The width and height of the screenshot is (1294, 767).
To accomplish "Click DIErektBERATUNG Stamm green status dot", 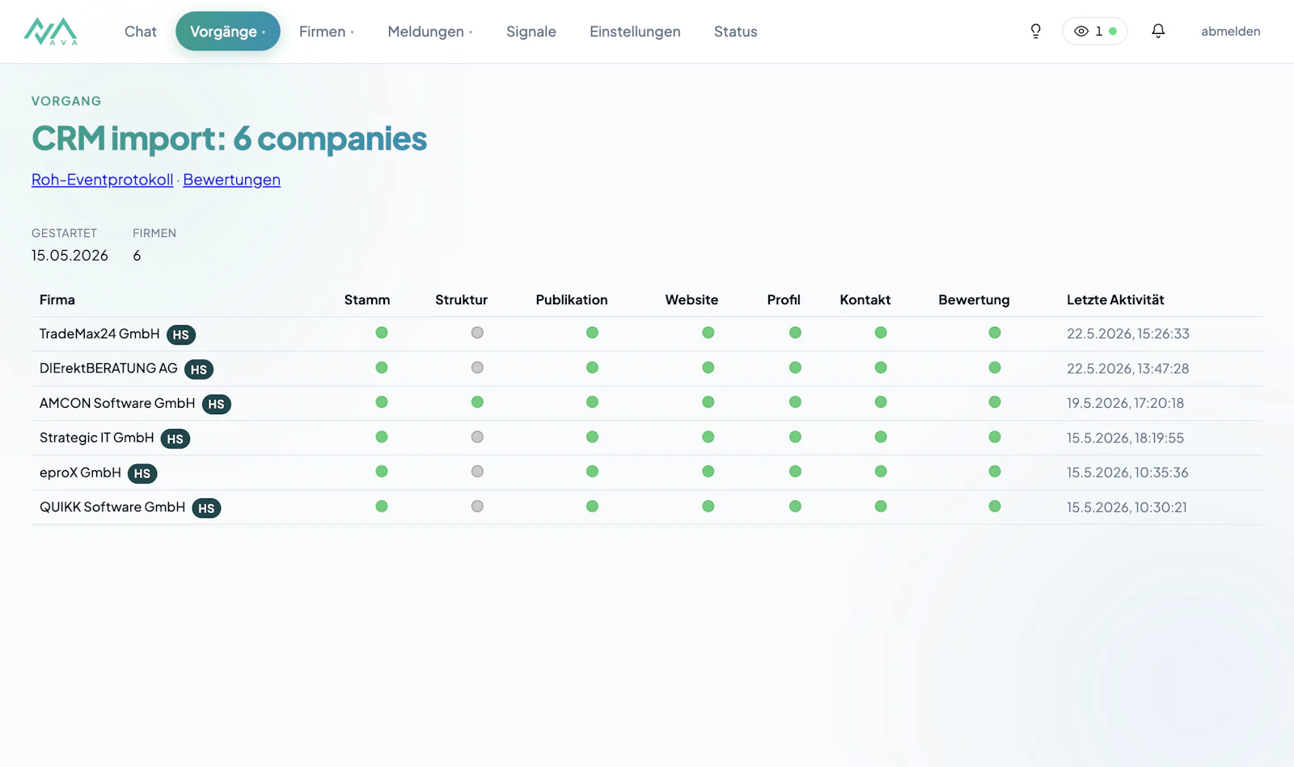I will point(382,367).
